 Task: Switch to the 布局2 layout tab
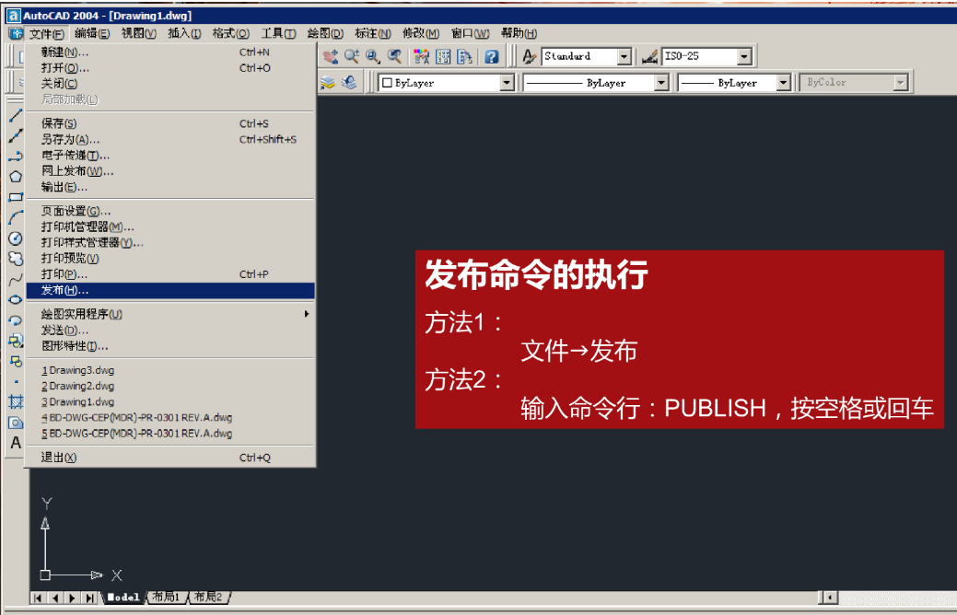(x=208, y=598)
